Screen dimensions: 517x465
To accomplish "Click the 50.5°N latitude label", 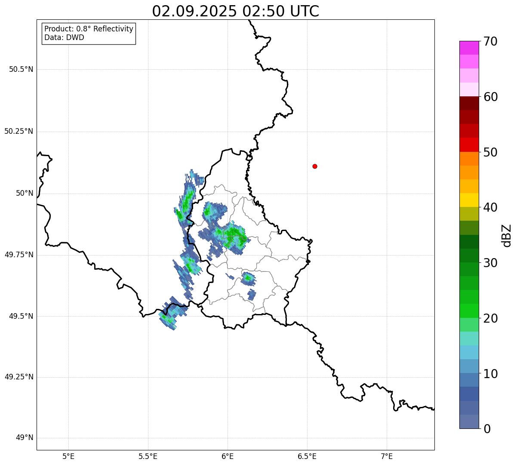I will tap(21, 70).
